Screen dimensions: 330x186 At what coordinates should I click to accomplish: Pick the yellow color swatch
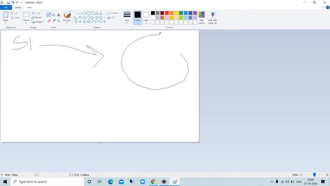[x=176, y=13]
